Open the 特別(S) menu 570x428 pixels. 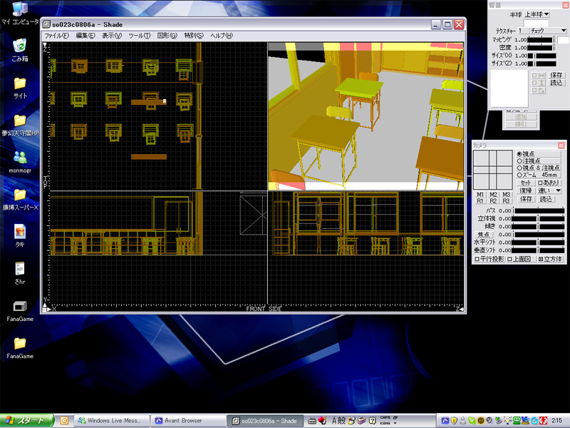click(x=194, y=36)
